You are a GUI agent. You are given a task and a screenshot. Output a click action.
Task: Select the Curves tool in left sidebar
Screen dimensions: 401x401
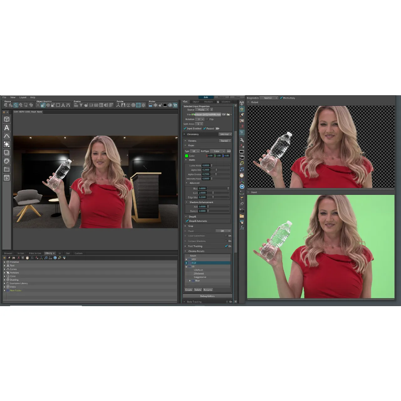click(x=7, y=136)
